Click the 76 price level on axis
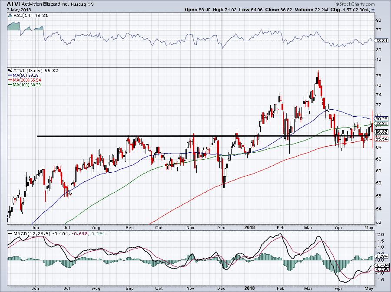 pos(378,85)
